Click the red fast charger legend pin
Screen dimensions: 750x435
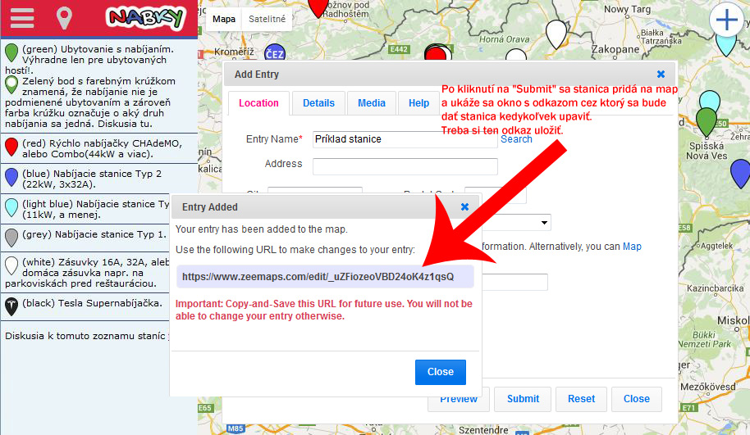click(x=11, y=147)
